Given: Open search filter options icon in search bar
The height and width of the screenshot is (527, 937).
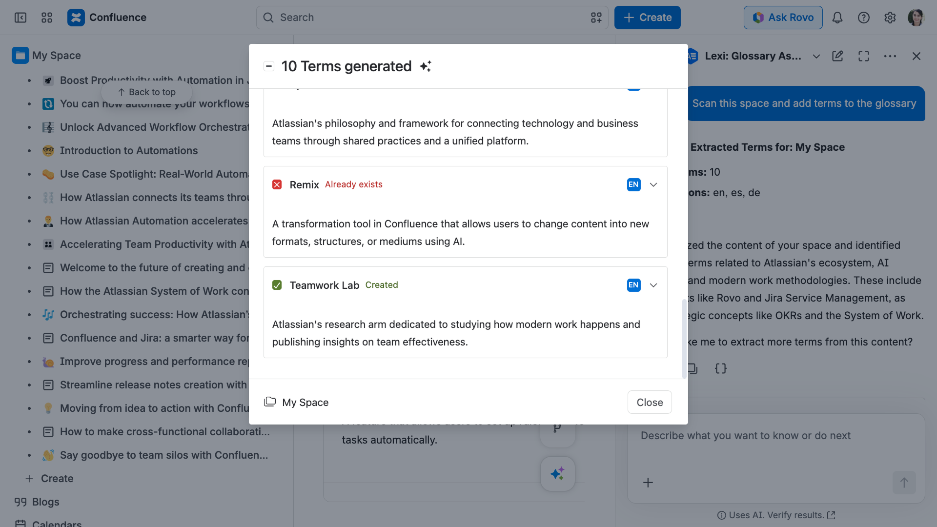Looking at the screenshot, I should pyautogui.click(x=596, y=18).
